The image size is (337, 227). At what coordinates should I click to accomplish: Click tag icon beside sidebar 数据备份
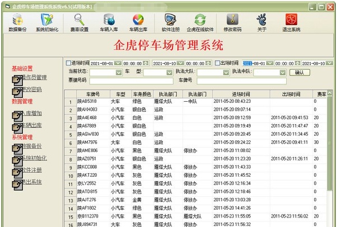17,149
